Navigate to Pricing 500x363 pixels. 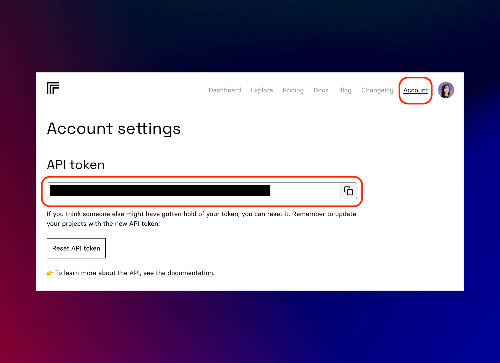coord(293,90)
